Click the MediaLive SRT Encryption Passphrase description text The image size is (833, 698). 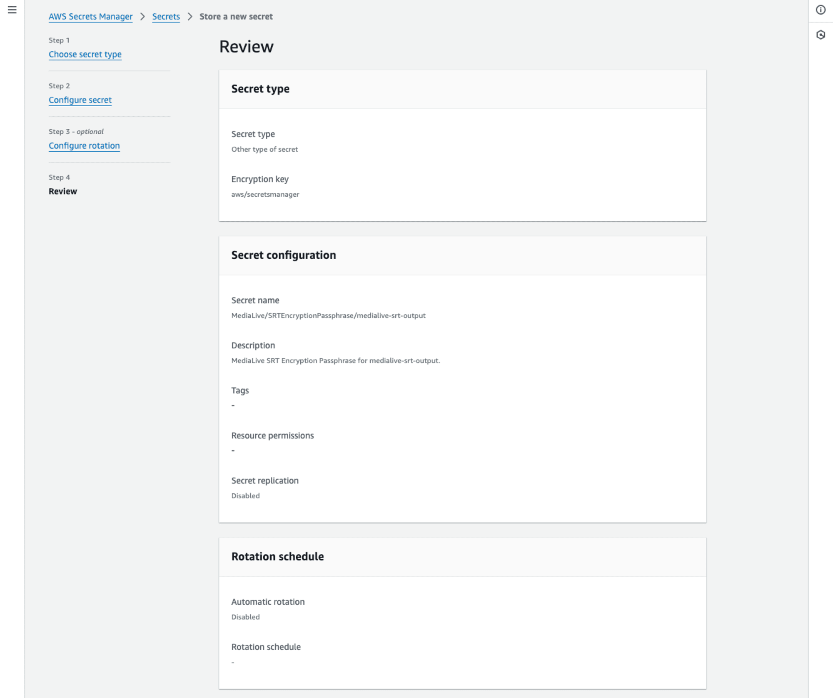[336, 360]
